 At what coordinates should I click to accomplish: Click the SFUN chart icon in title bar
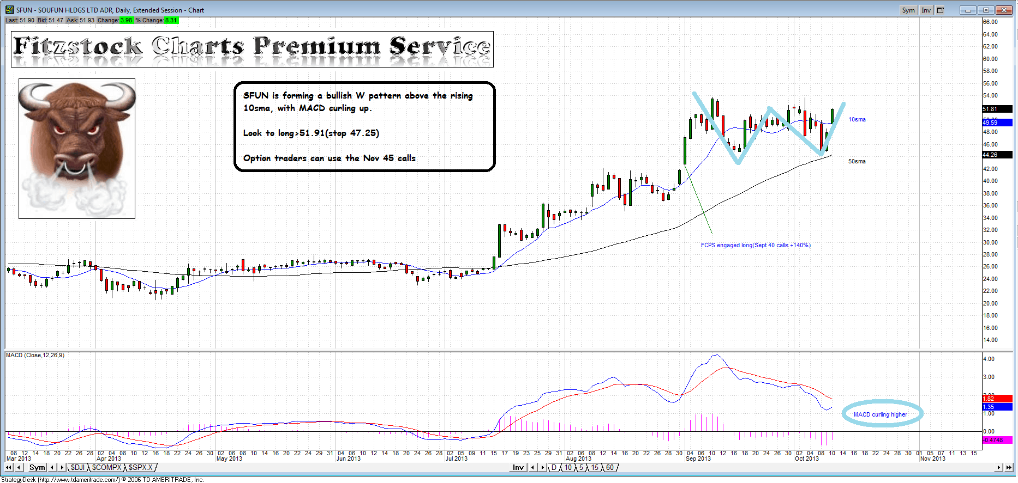pyautogui.click(x=9, y=10)
